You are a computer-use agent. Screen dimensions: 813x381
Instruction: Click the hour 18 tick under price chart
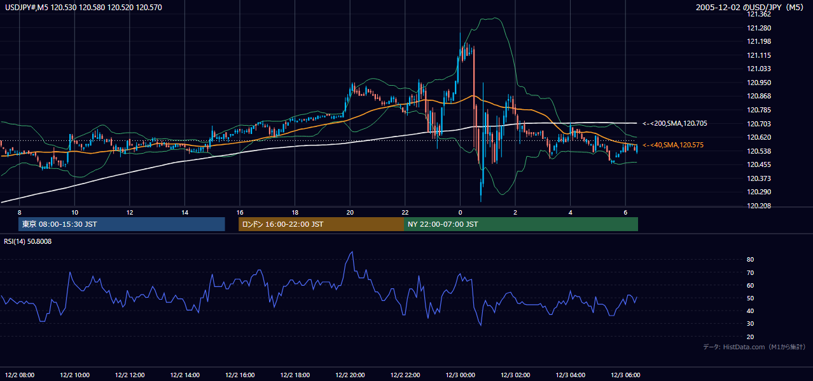coord(295,213)
